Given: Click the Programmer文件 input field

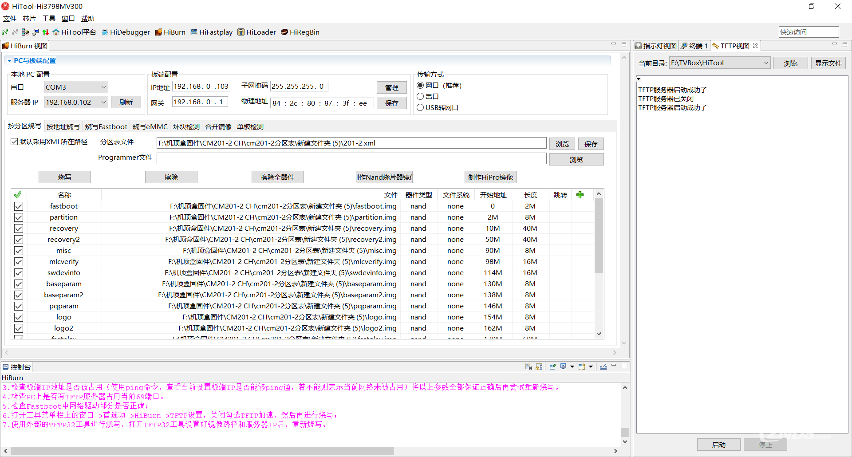Looking at the screenshot, I should (351, 158).
